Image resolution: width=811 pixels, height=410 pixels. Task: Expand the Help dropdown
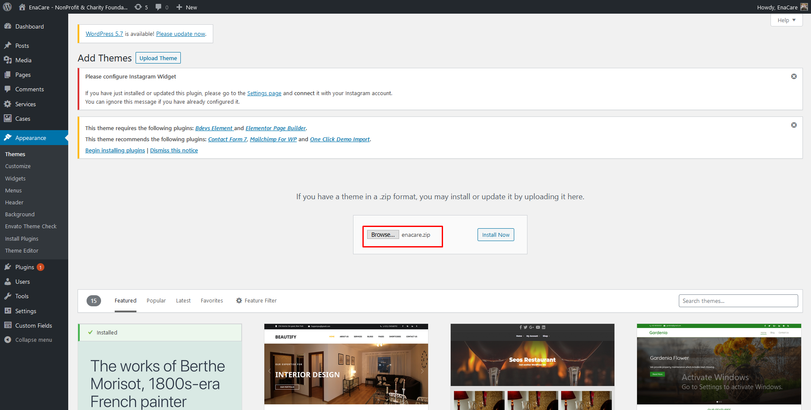point(787,20)
